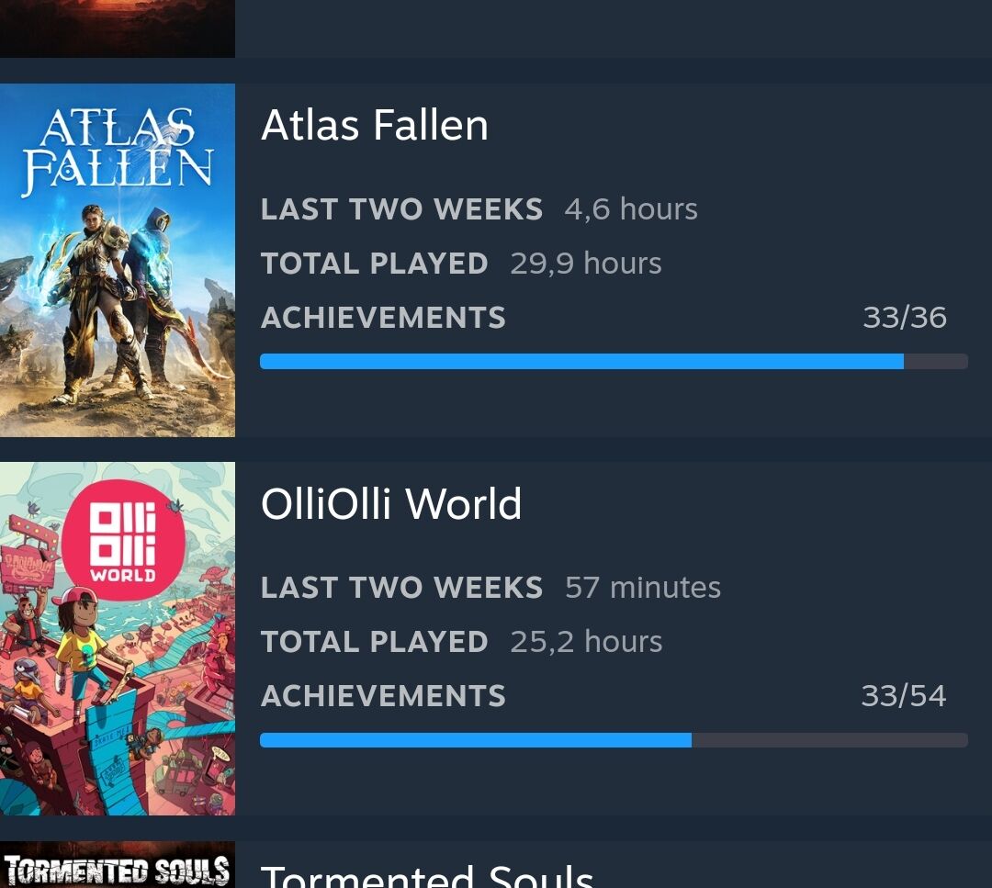
Task: Open the Atlas Fallen cover art
Action: click(x=118, y=260)
